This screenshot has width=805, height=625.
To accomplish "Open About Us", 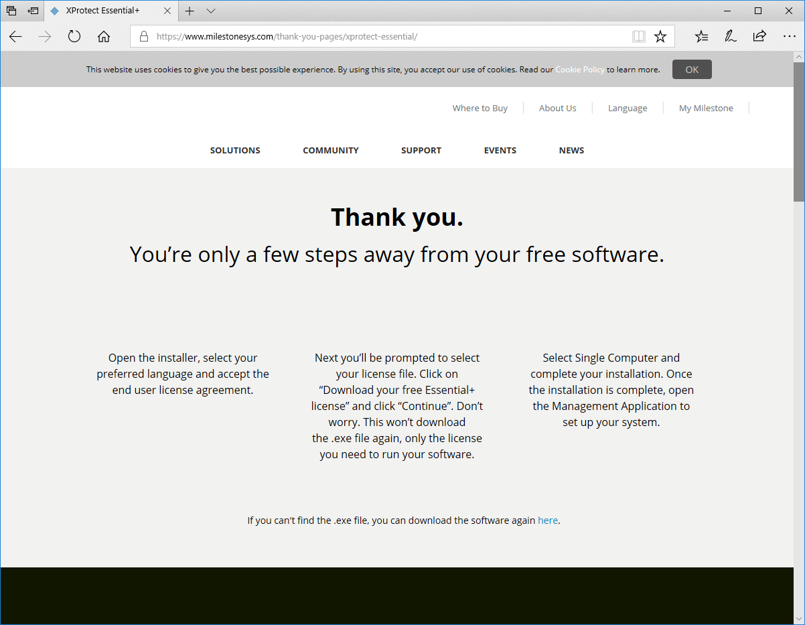I will (557, 109).
